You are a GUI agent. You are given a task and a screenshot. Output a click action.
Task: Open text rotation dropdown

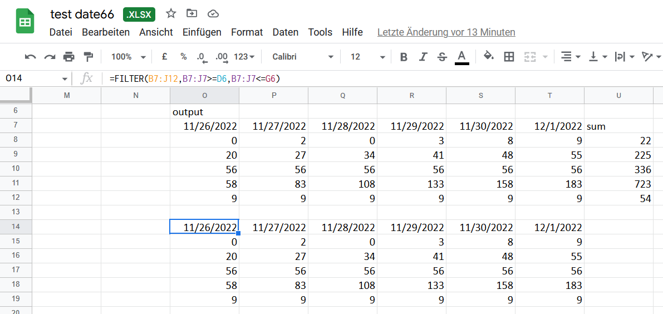coord(651,57)
